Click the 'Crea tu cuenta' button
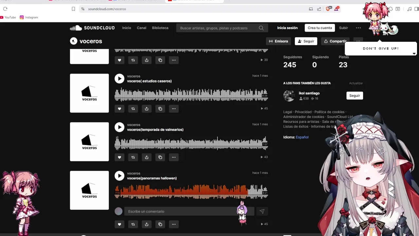Viewport: 419px width, 236px height. [x=320, y=28]
